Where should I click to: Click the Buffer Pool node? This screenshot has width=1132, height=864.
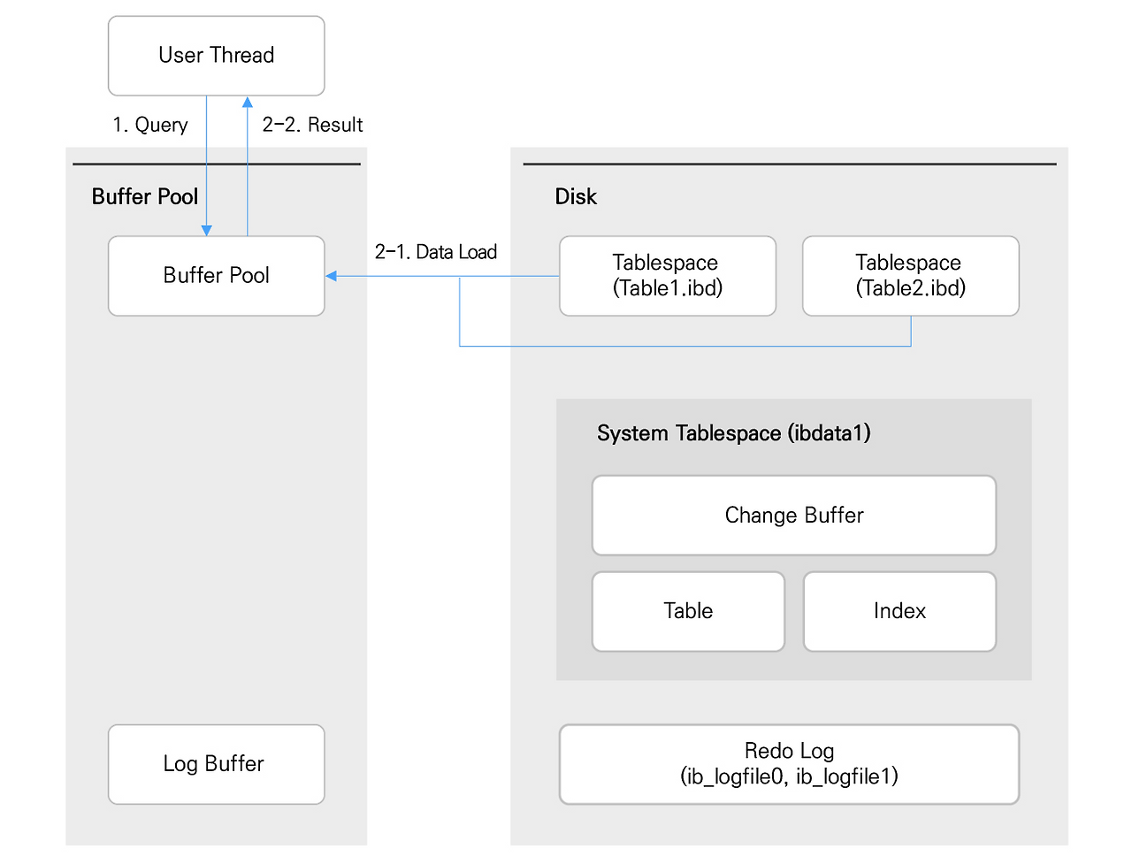pyautogui.click(x=216, y=275)
